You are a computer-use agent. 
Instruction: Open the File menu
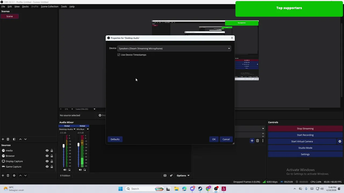pyautogui.click(x=3, y=6)
